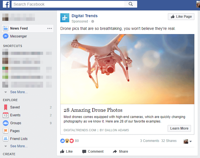Click BY DALLON ADAMS byline
The image size is (200, 158).
coord(114,130)
